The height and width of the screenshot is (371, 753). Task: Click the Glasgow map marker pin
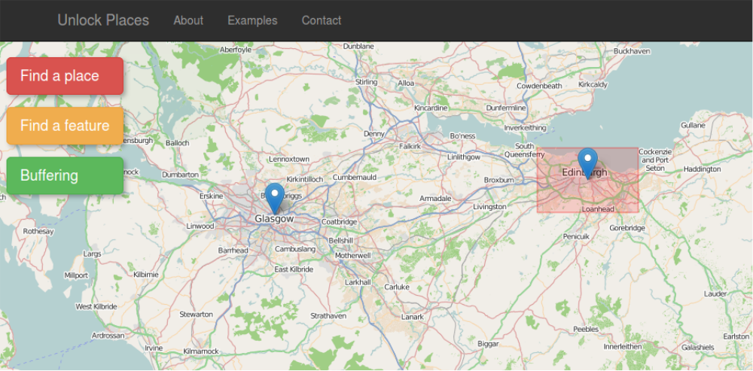click(x=276, y=196)
